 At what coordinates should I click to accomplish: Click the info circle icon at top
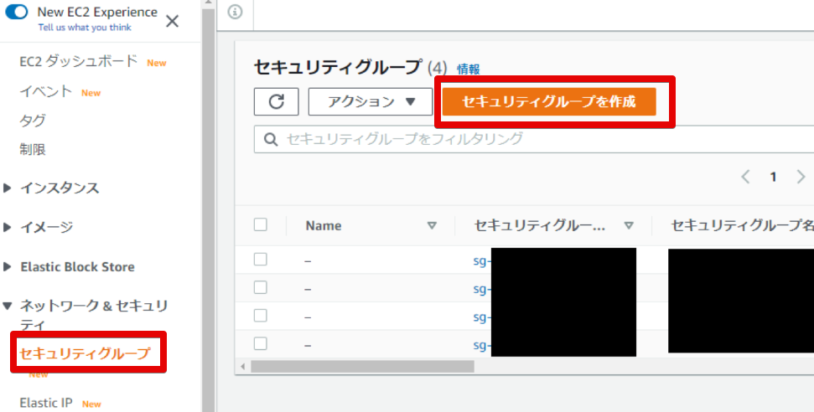point(236,12)
